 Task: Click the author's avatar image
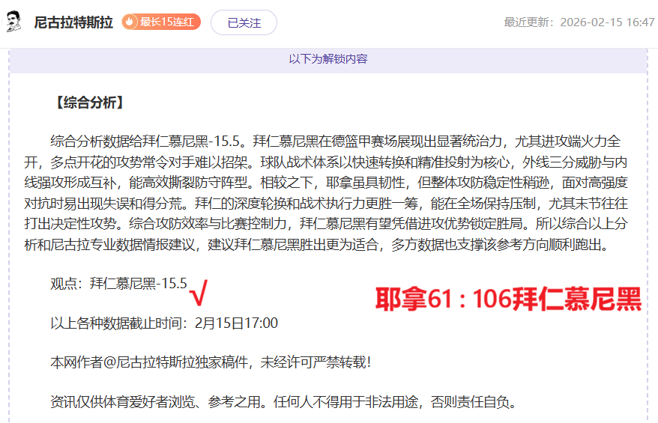click(x=13, y=22)
